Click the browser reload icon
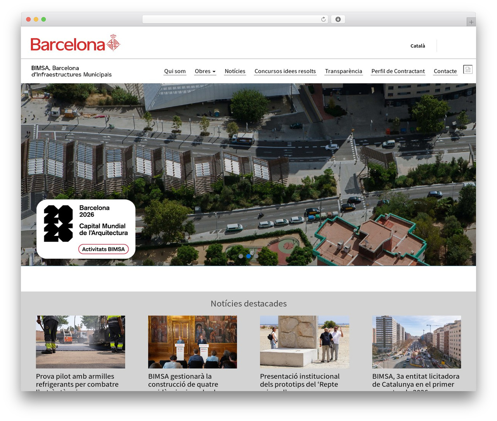The image size is (497, 421). (323, 19)
